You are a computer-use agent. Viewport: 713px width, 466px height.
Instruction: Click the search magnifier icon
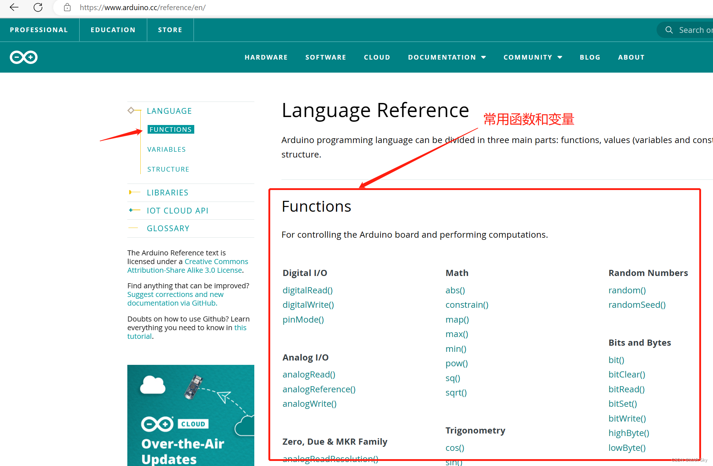coord(669,30)
